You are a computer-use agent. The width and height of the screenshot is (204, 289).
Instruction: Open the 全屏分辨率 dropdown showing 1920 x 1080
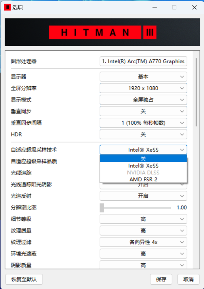143,88
